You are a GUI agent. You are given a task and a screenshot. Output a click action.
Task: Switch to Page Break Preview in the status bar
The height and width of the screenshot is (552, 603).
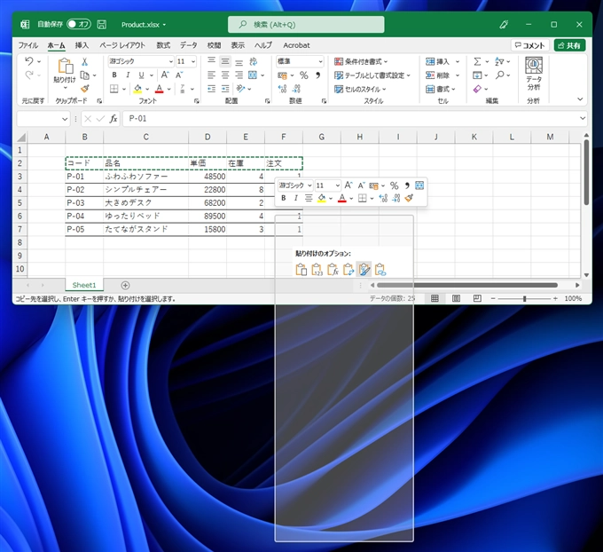477,299
